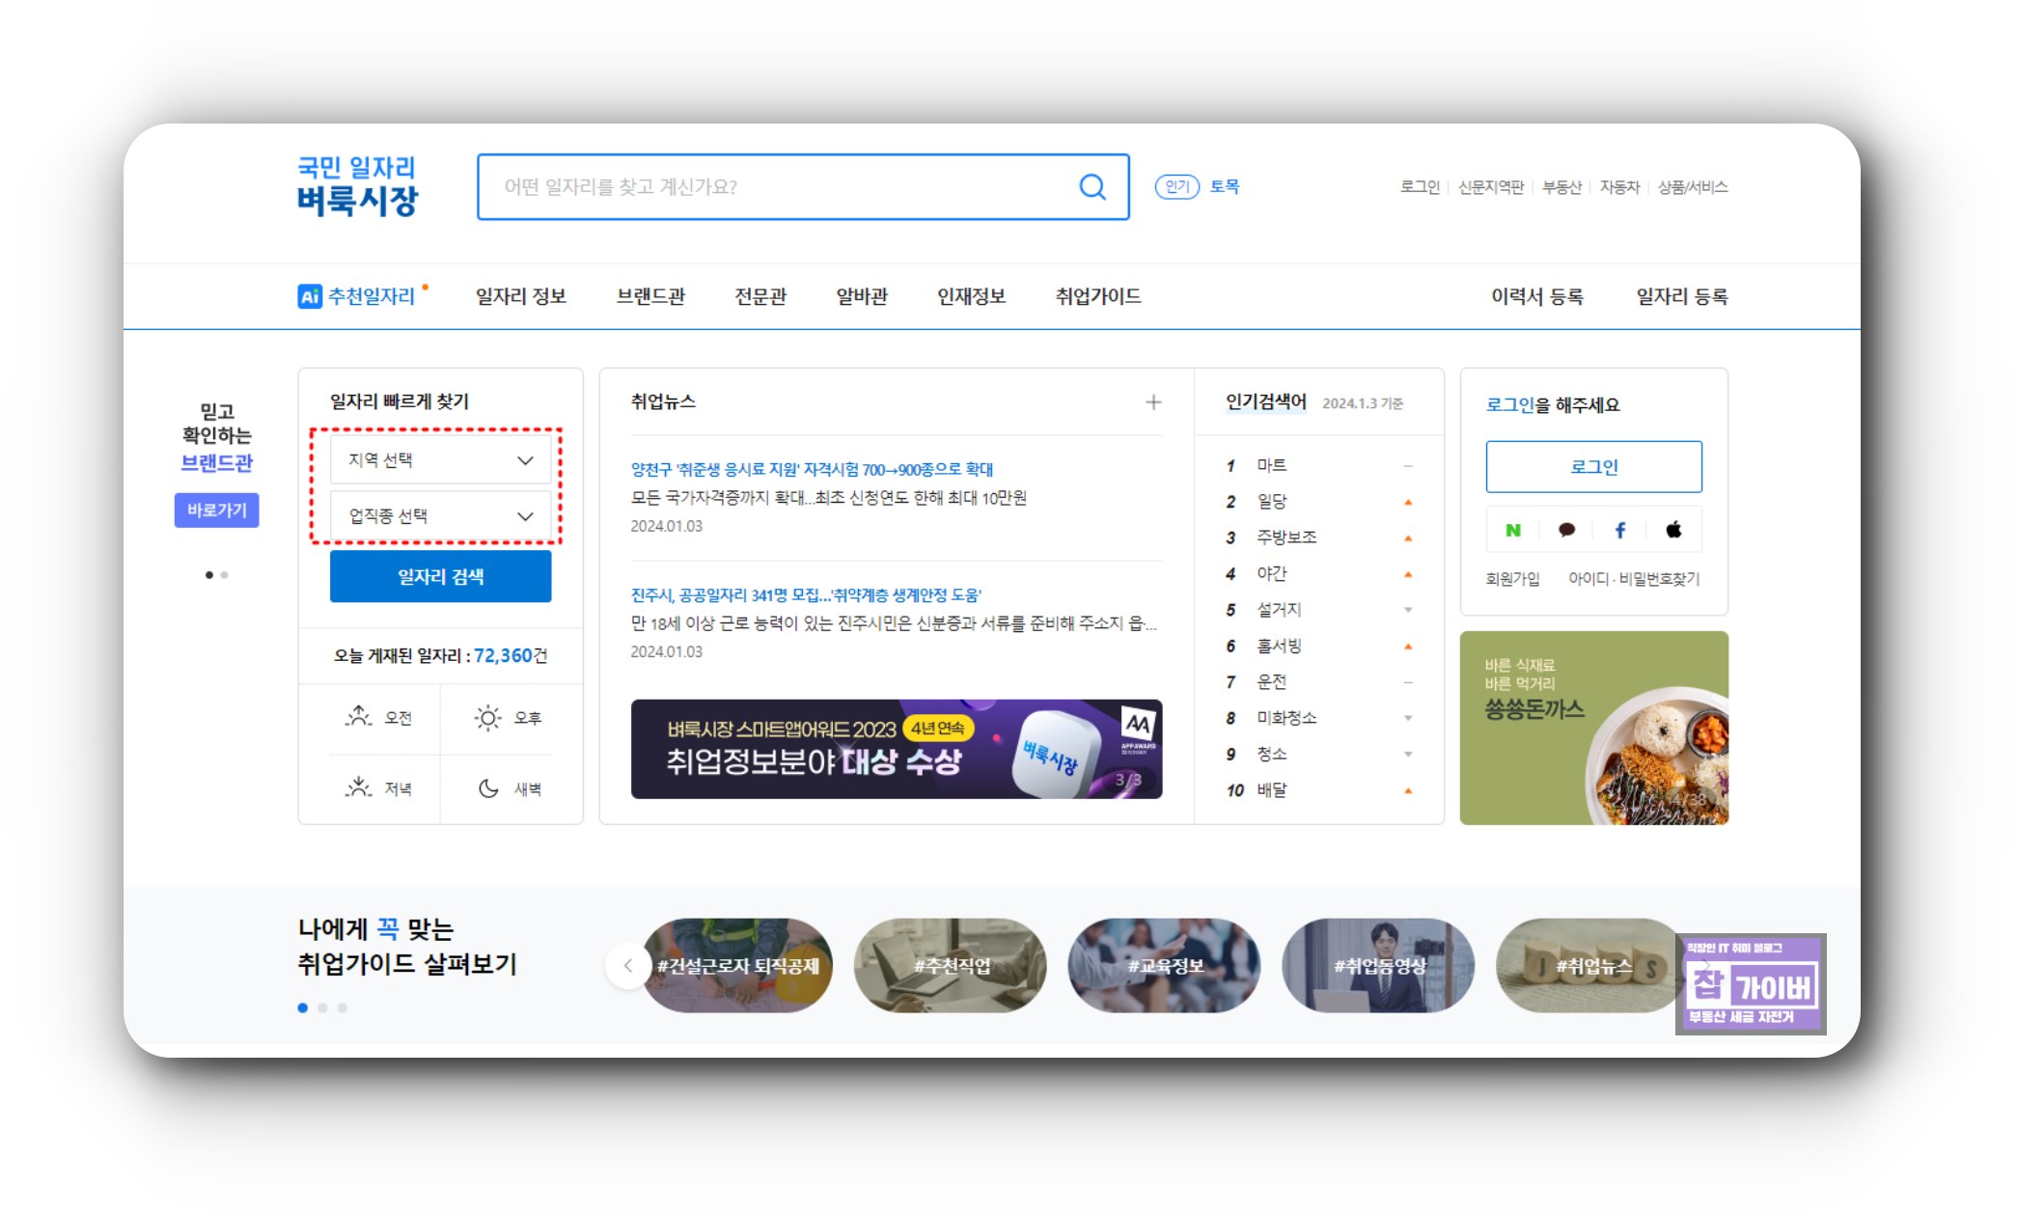Select the 오전 morning time icon

[x=359, y=717]
